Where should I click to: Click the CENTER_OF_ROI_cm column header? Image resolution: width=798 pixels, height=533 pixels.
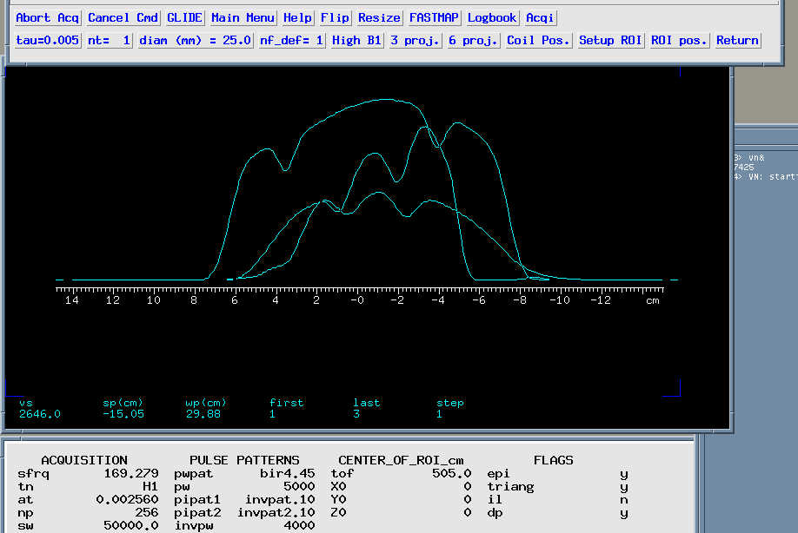401,460
